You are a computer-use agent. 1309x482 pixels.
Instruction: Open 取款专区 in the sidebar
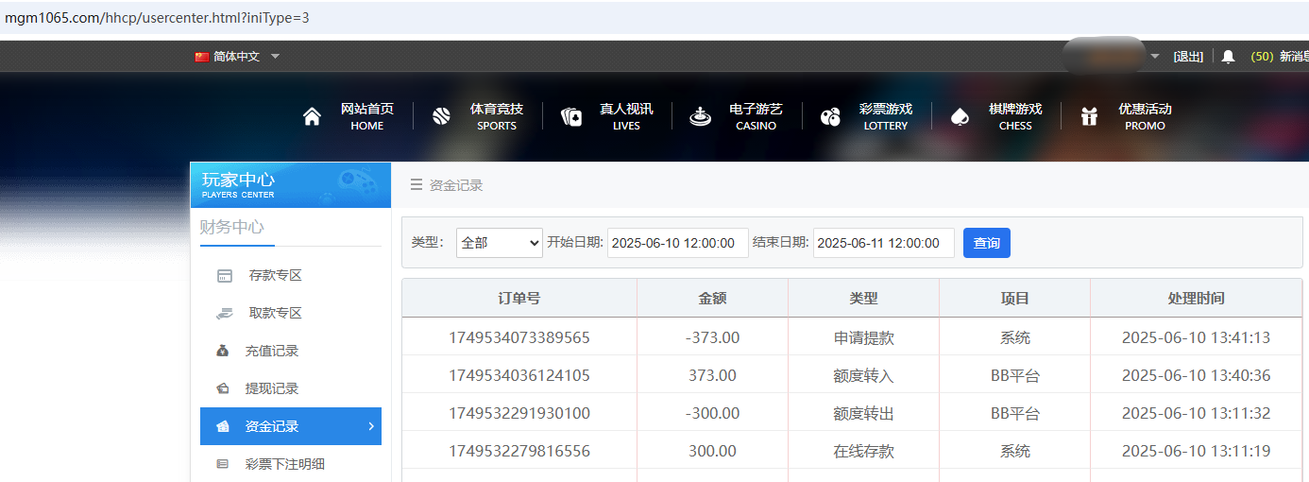(274, 314)
